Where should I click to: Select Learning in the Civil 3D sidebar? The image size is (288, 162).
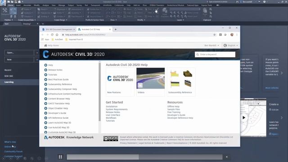point(9,82)
